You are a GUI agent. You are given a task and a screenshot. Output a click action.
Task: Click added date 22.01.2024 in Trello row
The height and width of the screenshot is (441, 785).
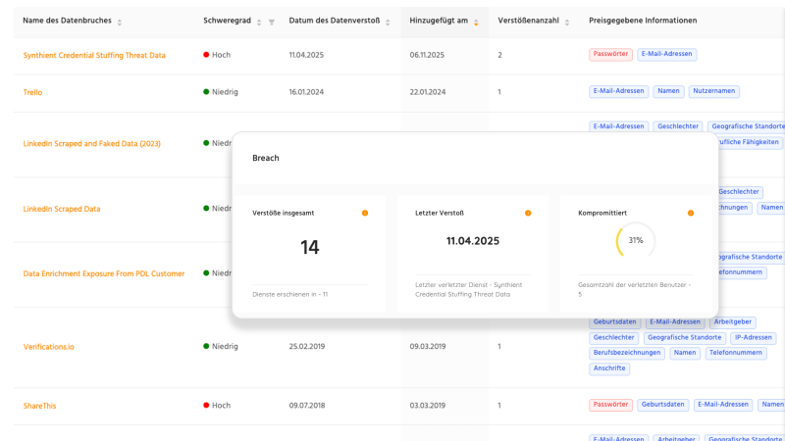pos(428,92)
